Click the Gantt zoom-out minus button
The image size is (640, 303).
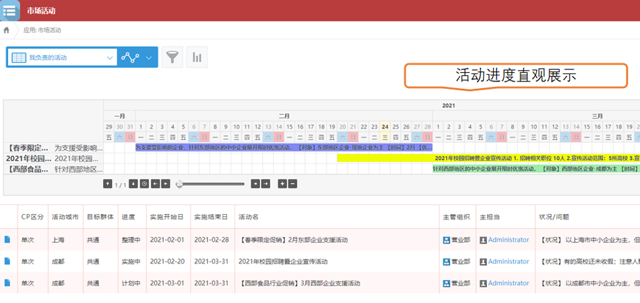pyautogui.click(x=292, y=183)
